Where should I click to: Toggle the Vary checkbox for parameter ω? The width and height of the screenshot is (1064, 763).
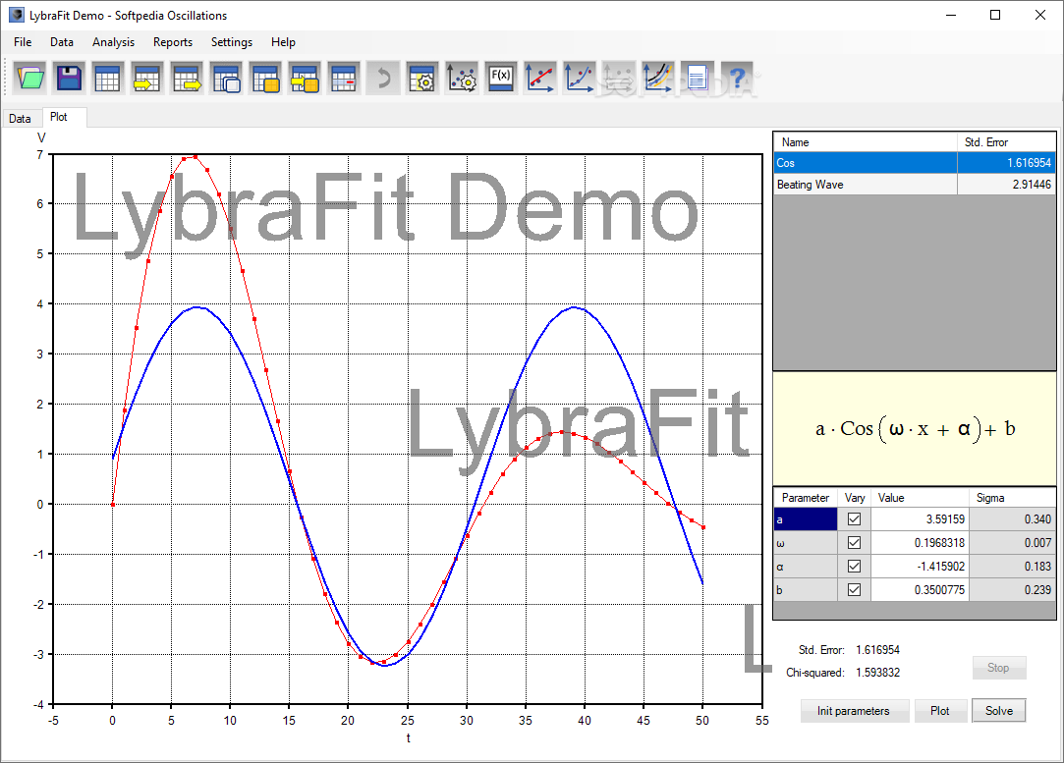point(855,543)
